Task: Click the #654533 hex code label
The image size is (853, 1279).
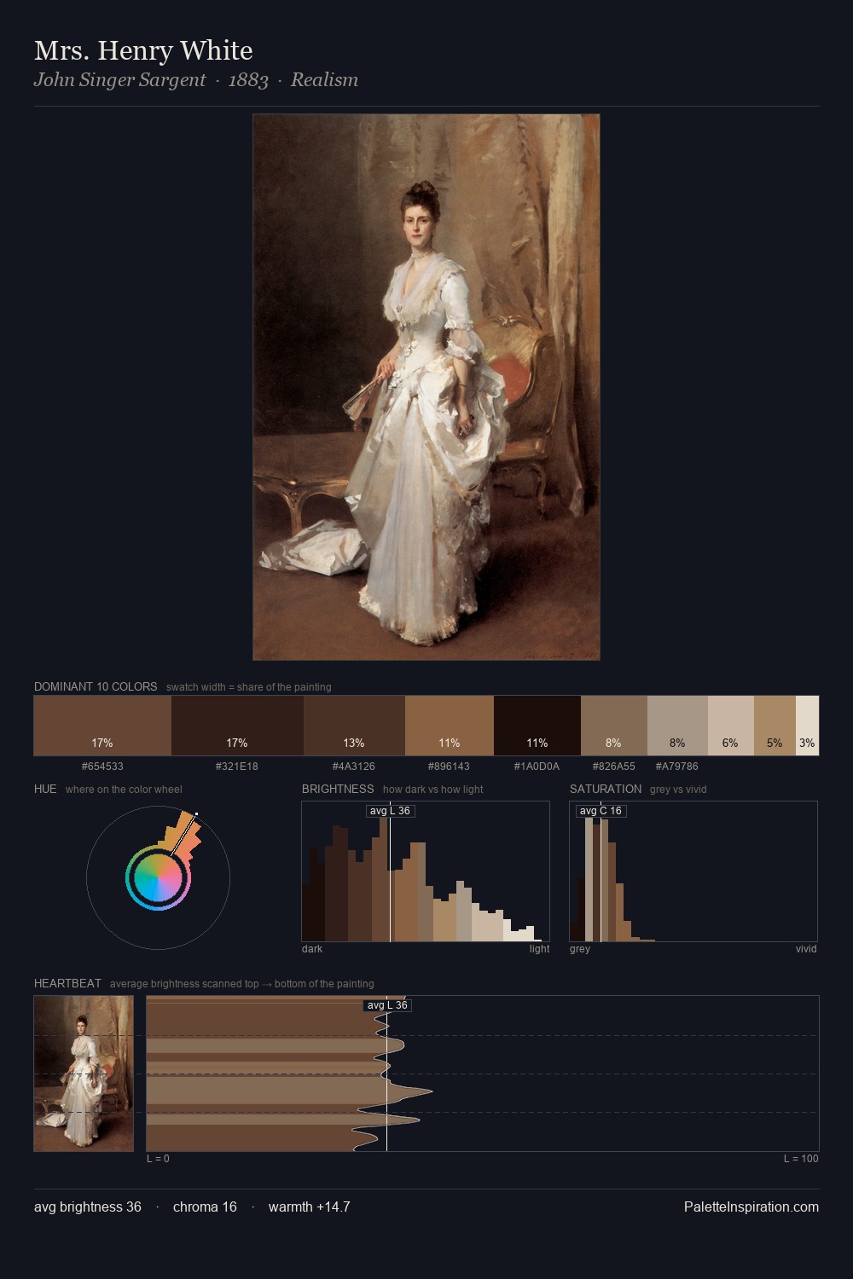Action: tap(102, 767)
